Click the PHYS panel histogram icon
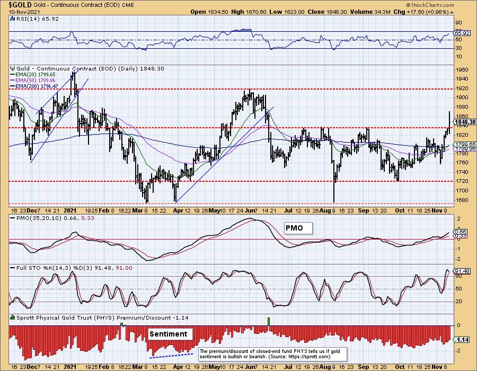Image resolution: width=477 pixels, height=371 pixels. pos(12,317)
